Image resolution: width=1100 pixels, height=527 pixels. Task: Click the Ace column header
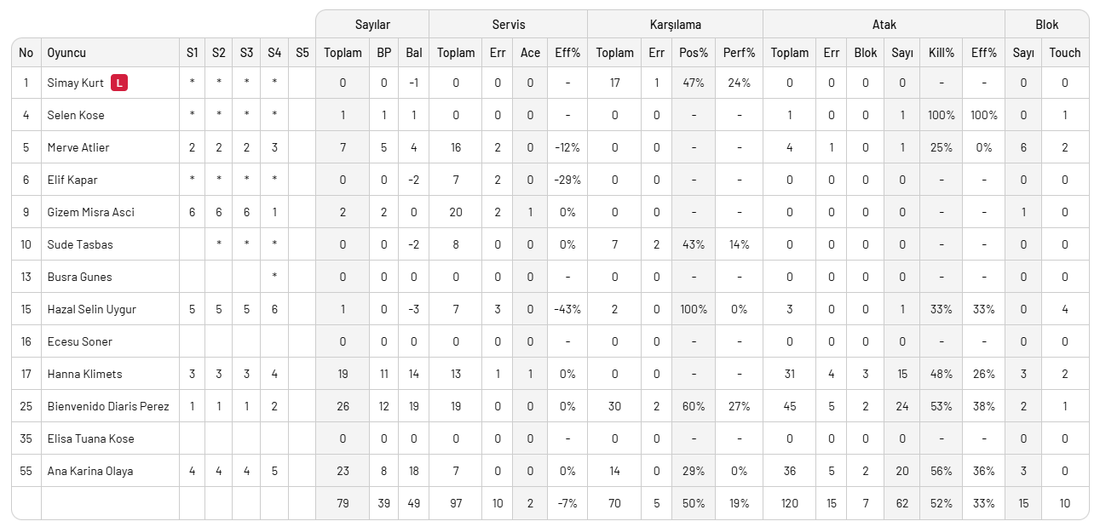[x=530, y=53]
